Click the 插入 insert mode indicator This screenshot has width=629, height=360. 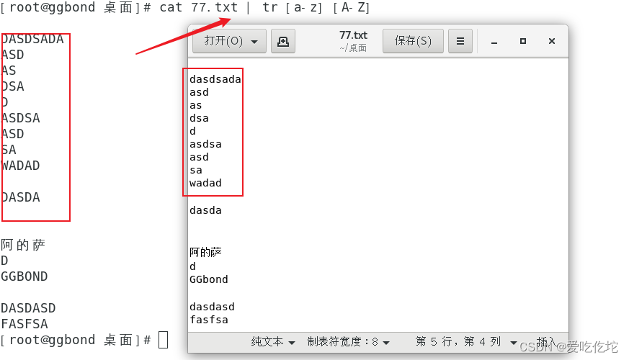click(546, 341)
